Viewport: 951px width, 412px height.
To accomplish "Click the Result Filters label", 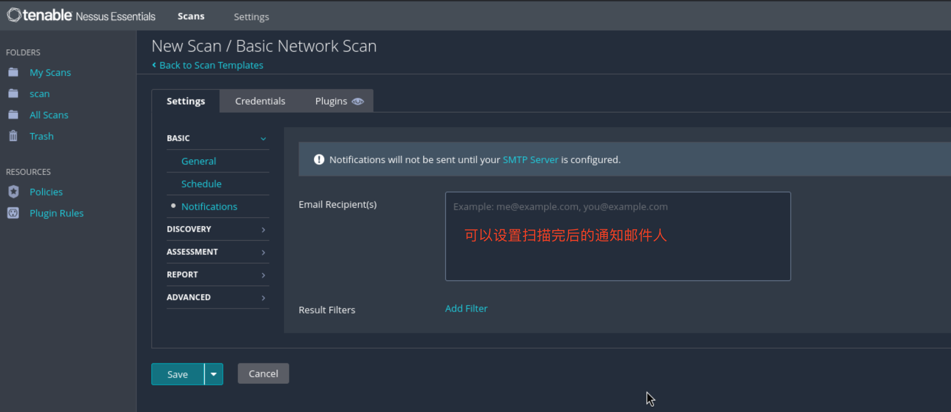I will pyautogui.click(x=327, y=310).
